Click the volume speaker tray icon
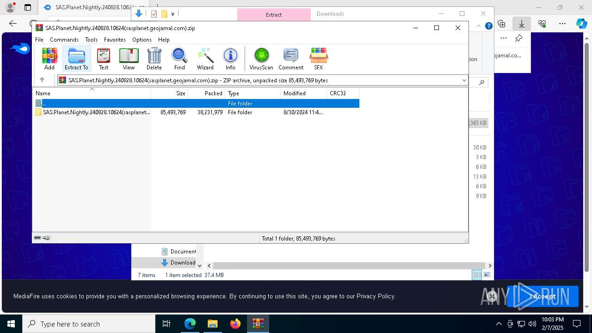Image resolution: width=592 pixels, height=333 pixels. tap(532, 324)
